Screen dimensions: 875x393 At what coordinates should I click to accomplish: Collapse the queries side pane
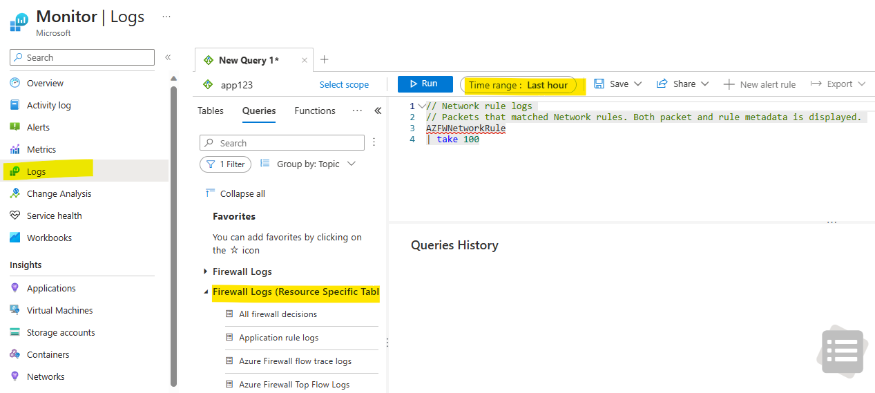[378, 111]
